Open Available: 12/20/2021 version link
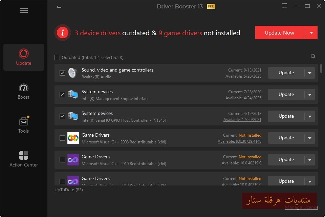 click(x=242, y=120)
